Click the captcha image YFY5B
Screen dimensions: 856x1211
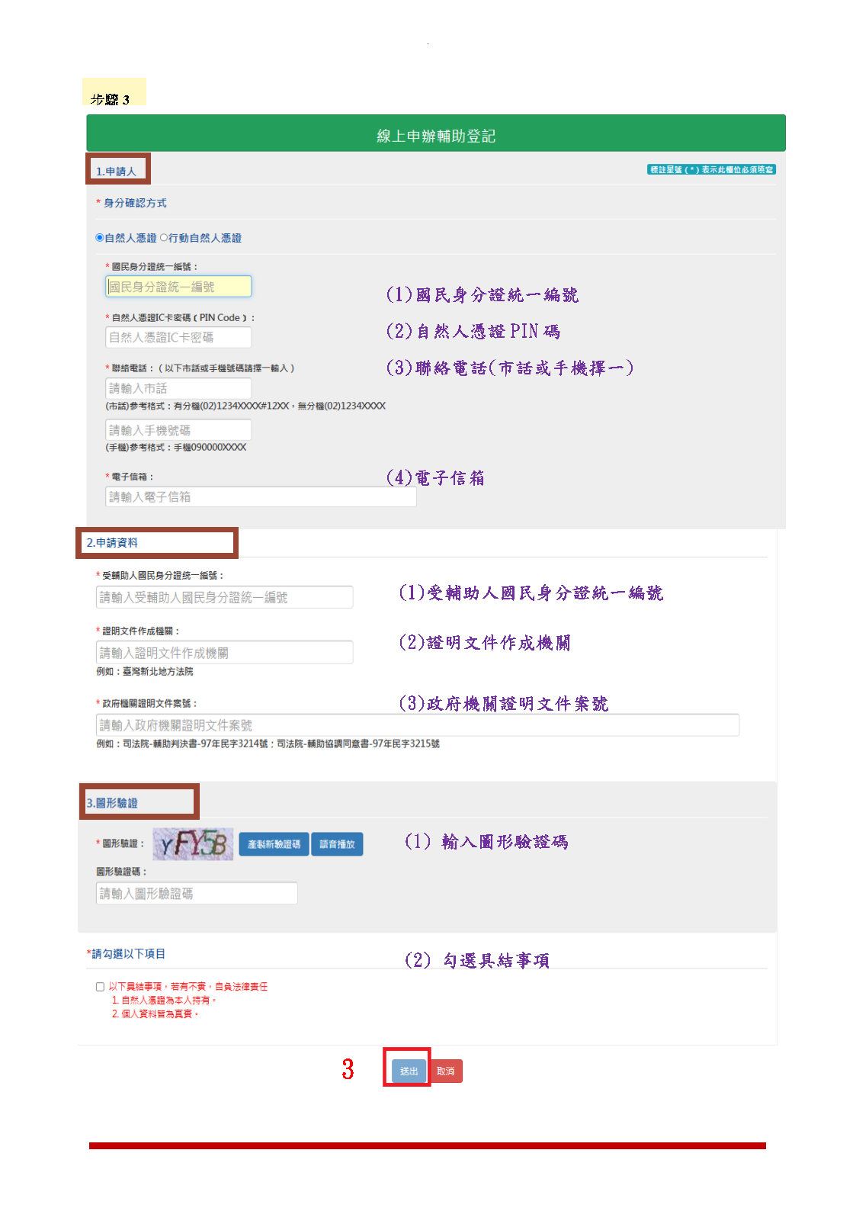(193, 844)
